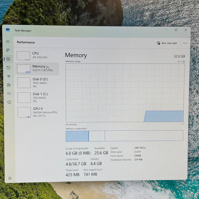199x199 pixels.
Task: Select Disk 1 (C:) performance item
Action: (x=38, y=97)
